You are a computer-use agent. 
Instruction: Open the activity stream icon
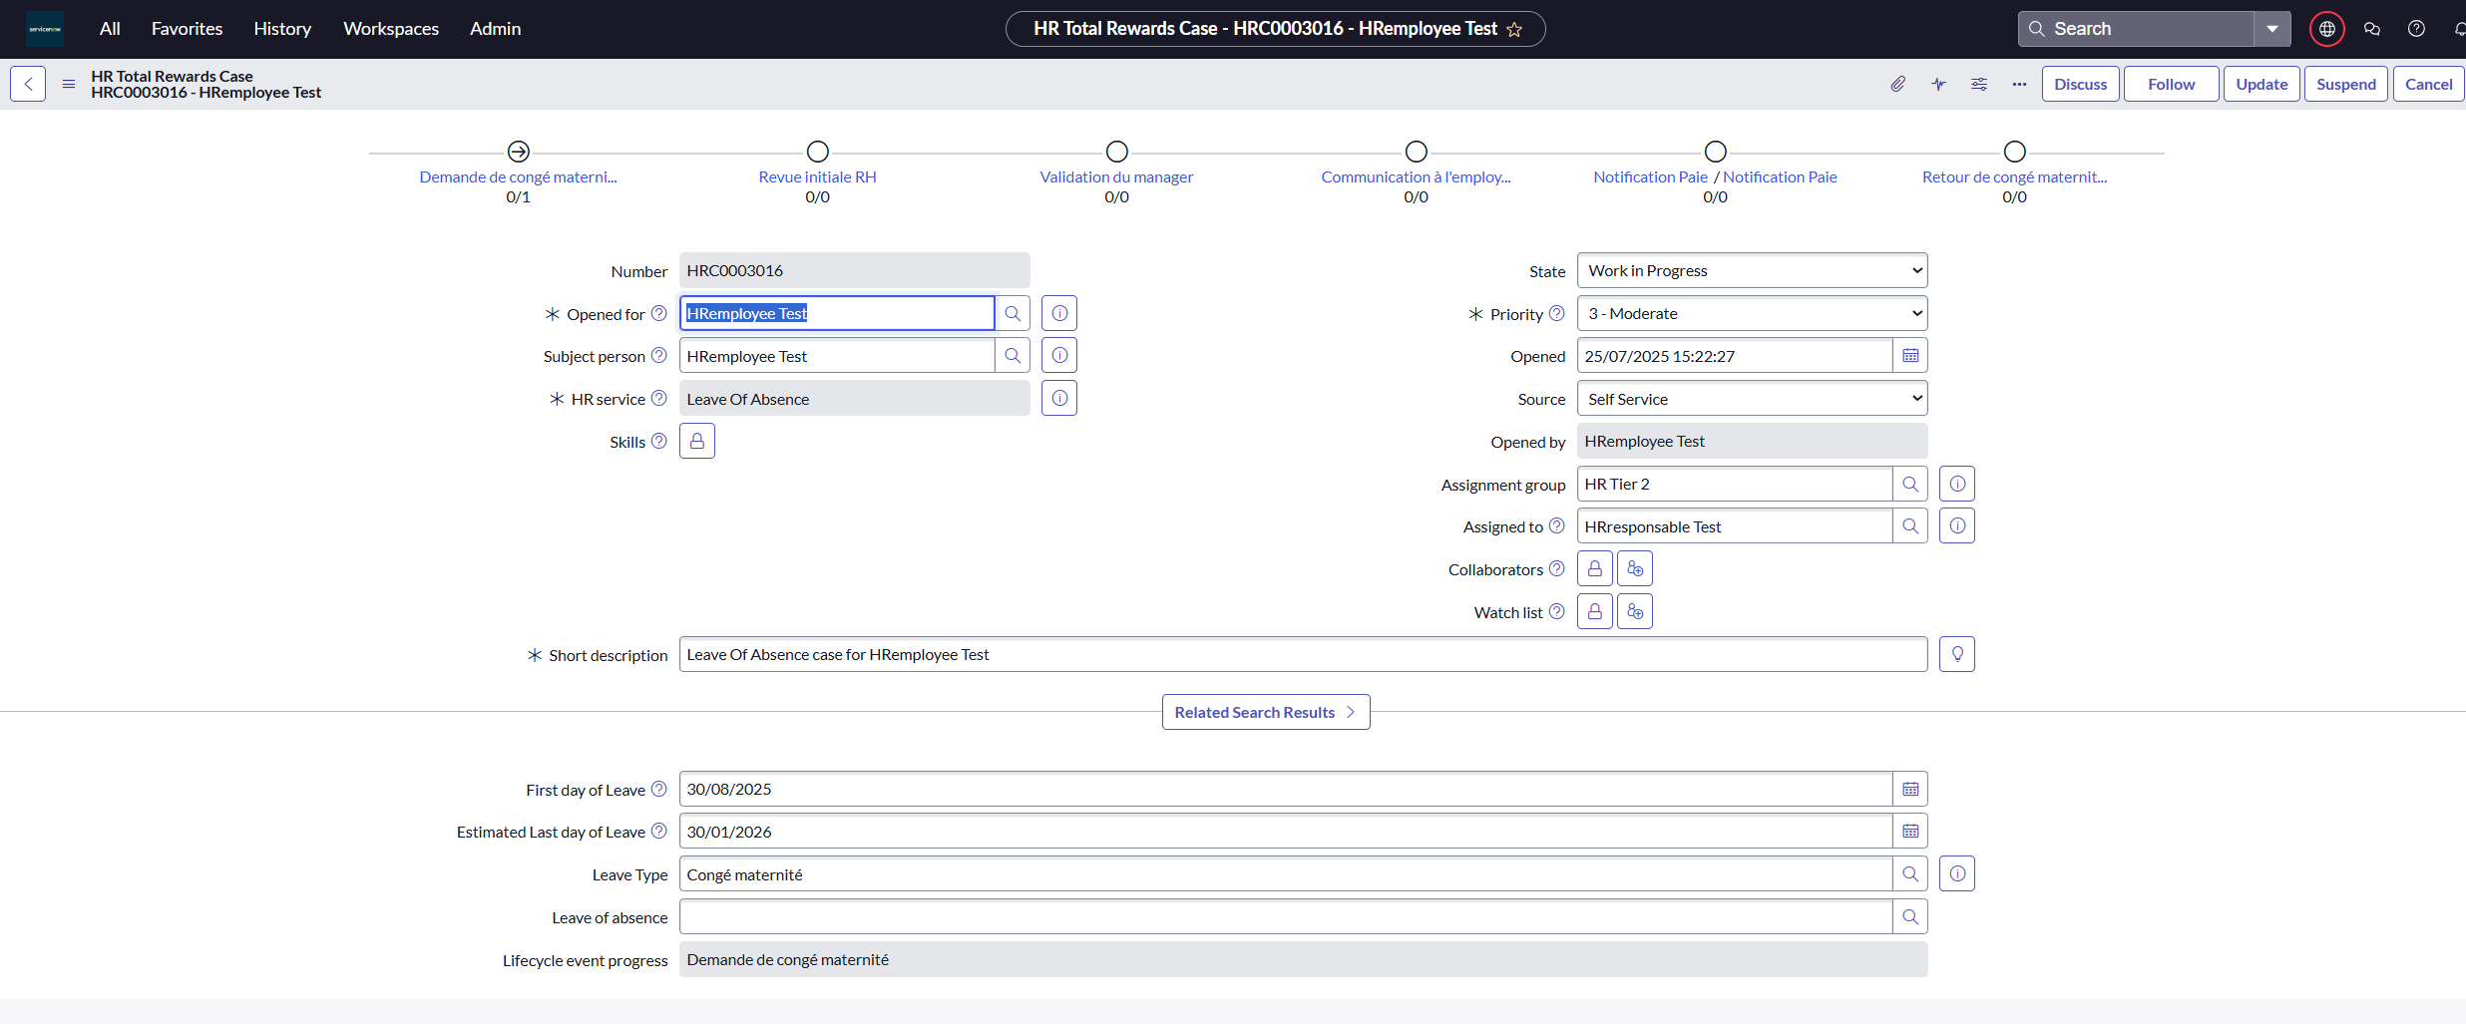pos(1939,84)
